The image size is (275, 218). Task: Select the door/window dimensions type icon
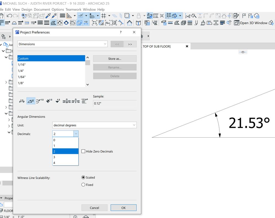pos(67,101)
